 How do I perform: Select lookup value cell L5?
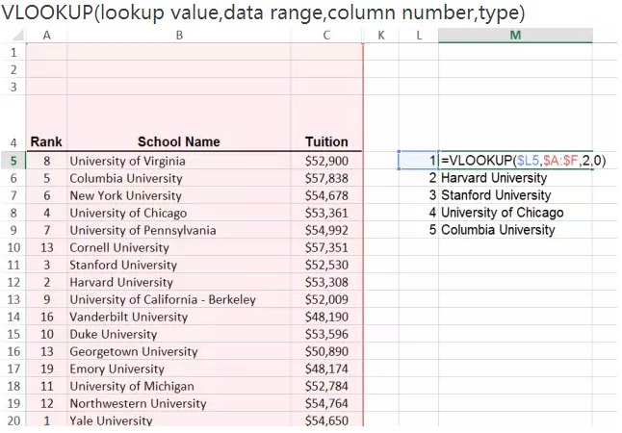pos(418,161)
